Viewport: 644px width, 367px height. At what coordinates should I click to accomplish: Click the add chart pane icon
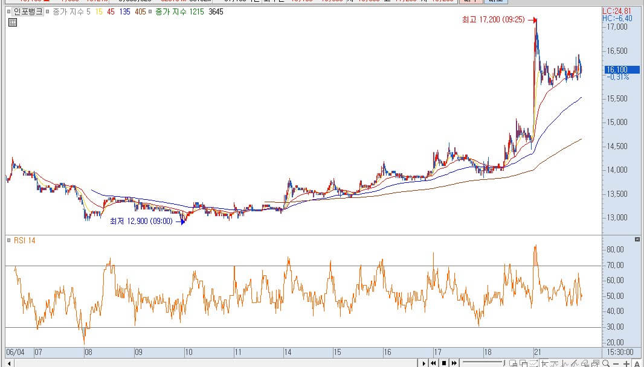(x=514, y=363)
